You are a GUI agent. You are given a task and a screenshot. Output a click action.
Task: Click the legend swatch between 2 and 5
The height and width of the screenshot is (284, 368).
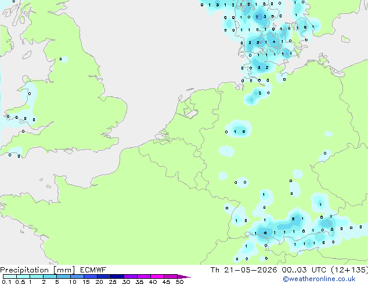pos(50,276)
